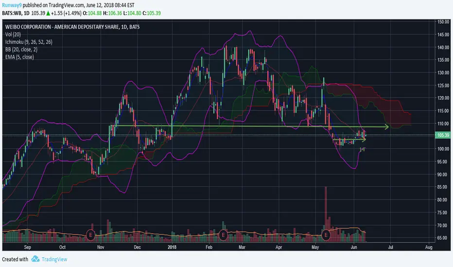The height and width of the screenshot is (267, 453).
Task: Click the Mar label on time axis
Action: pyautogui.click(x=242, y=247)
